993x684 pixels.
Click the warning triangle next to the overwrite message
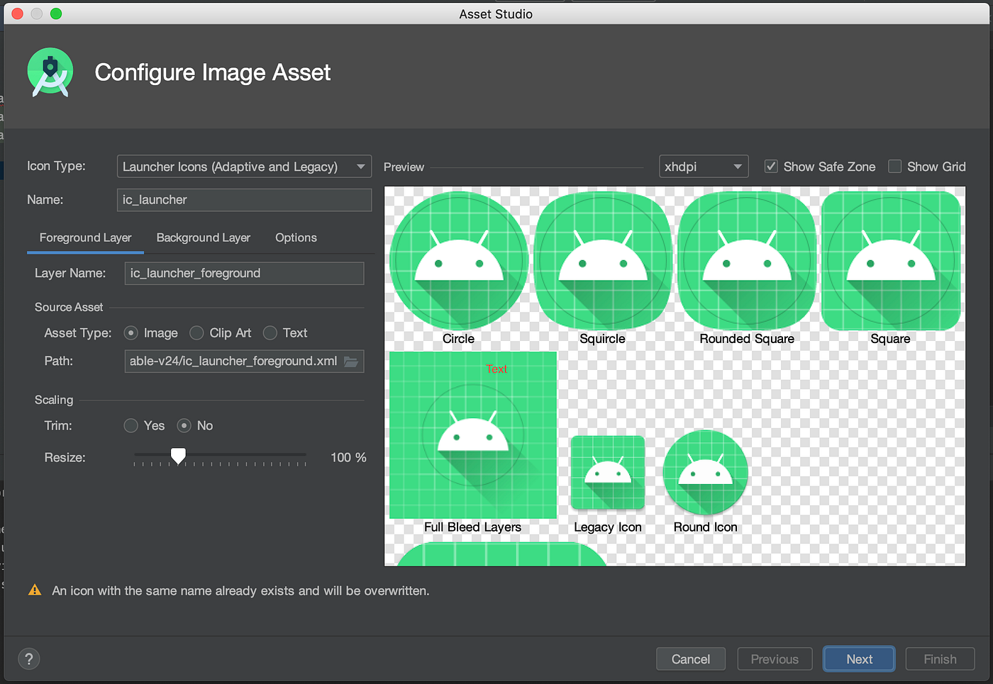tap(34, 589)
